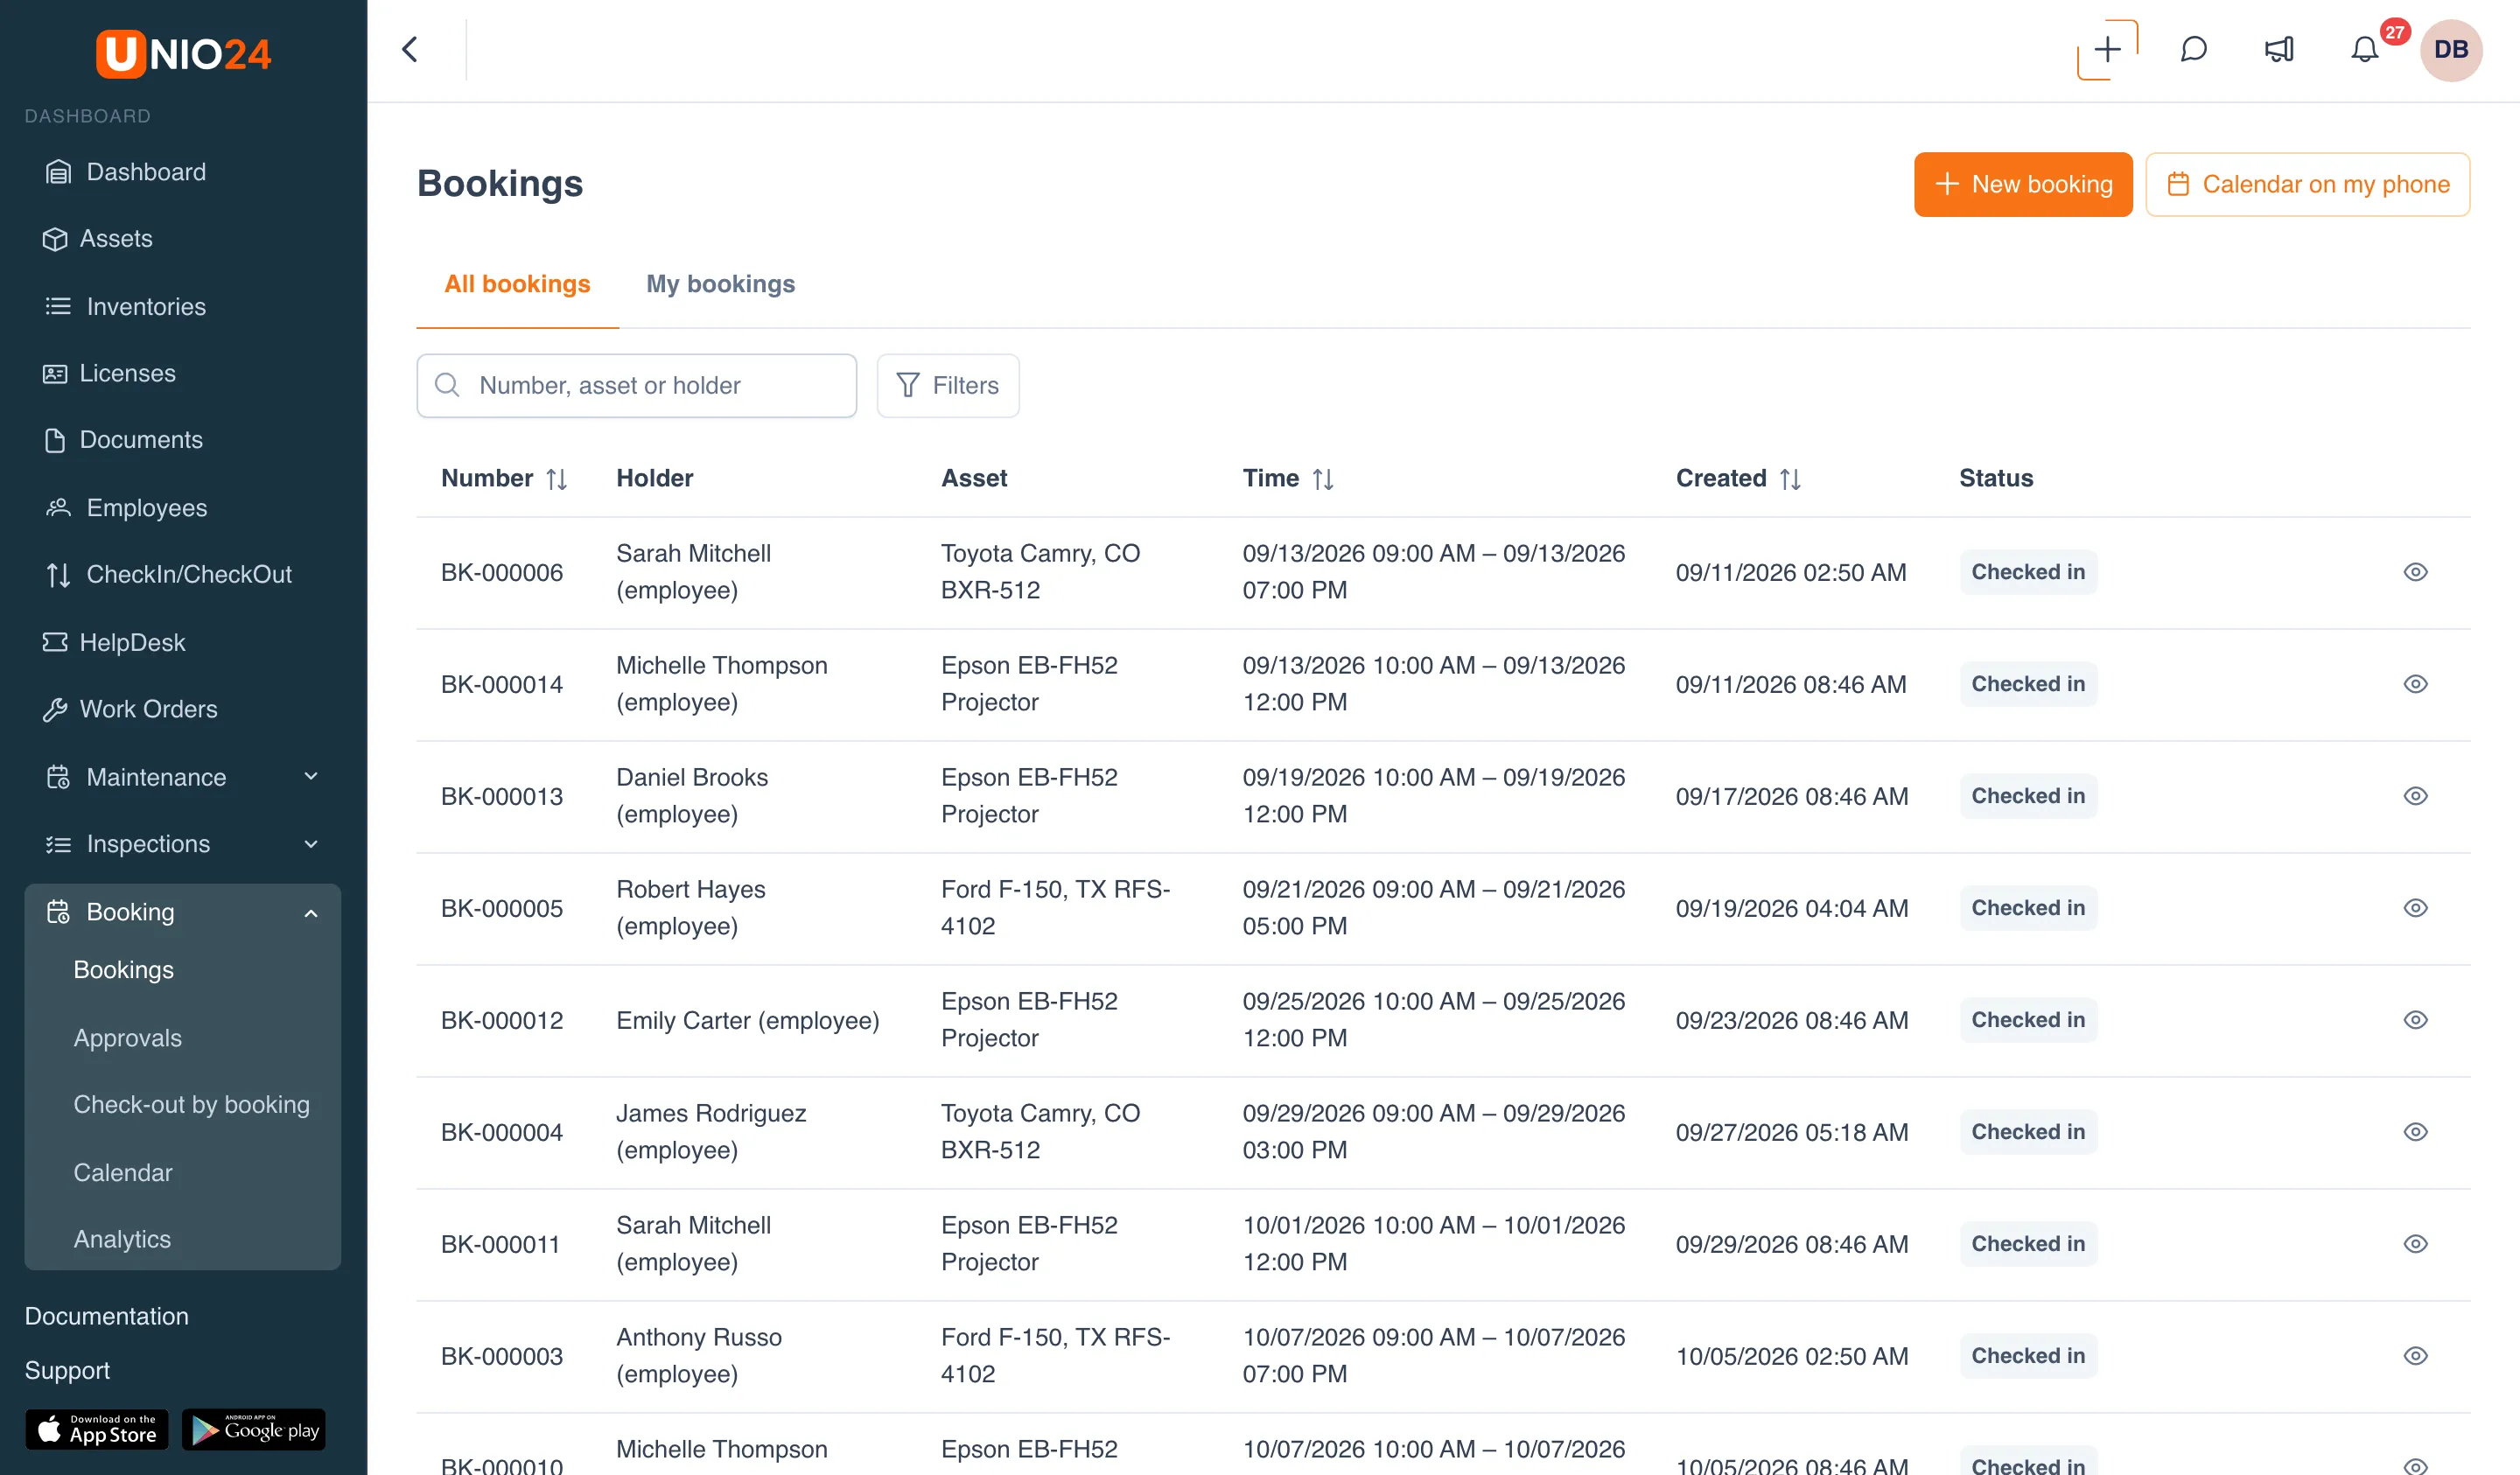View booking BK-000005 via eye icon
2520x1475 pixels.
point(2415,908)
